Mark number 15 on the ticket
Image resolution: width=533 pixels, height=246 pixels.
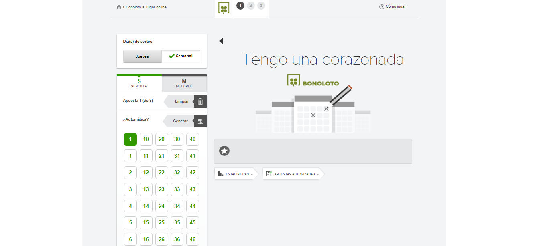(x=146, y=223)
